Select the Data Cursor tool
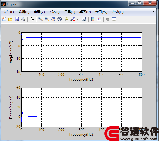The height and width of the screenshot is (141, 159). tap(66, 19)
